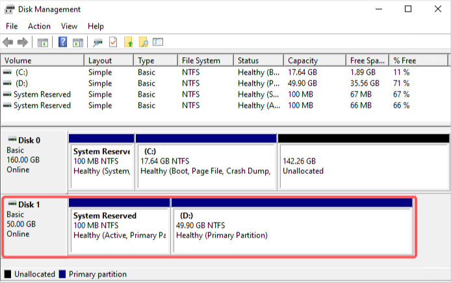Click the disk with magnifier toolbar icon
Viewport: 451px width, 283px height.
tap(97, 43)
